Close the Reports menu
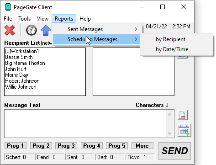 click(x=64, y=19)
